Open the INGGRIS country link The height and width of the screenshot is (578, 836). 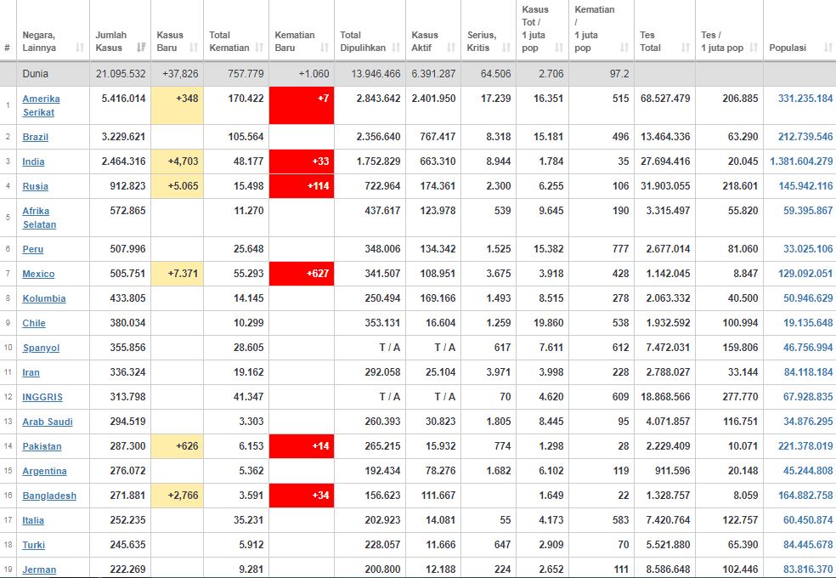coord(42,397)
